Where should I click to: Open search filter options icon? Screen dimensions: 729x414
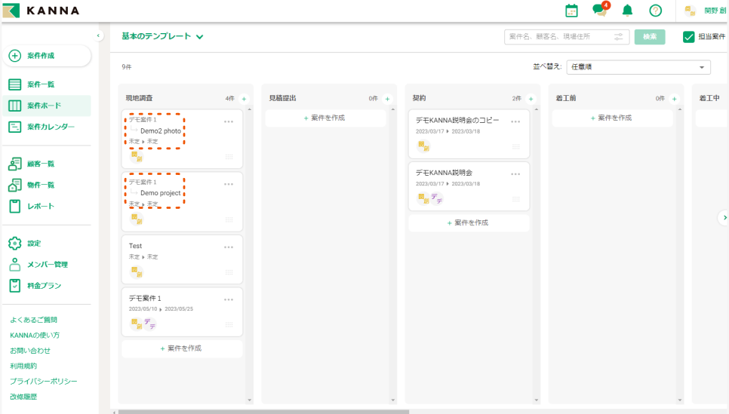click(x=619, y=36)
